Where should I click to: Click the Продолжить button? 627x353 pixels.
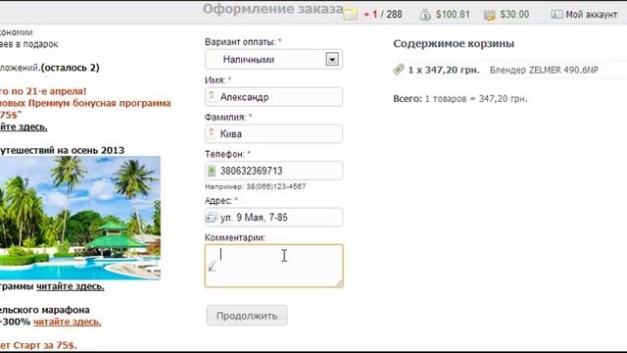coord(247,316)
